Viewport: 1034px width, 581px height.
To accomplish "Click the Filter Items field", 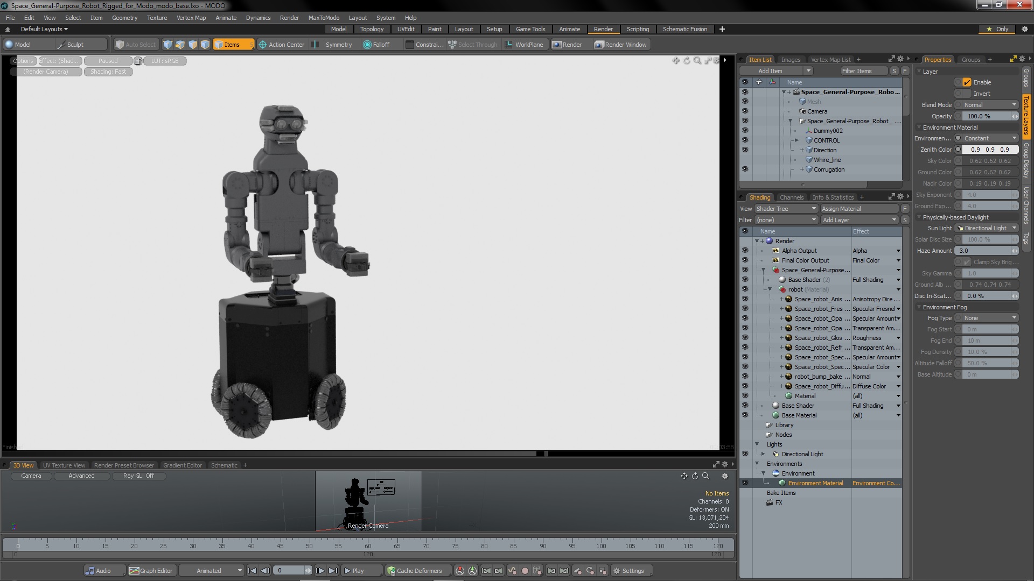I will click(863, 71).
